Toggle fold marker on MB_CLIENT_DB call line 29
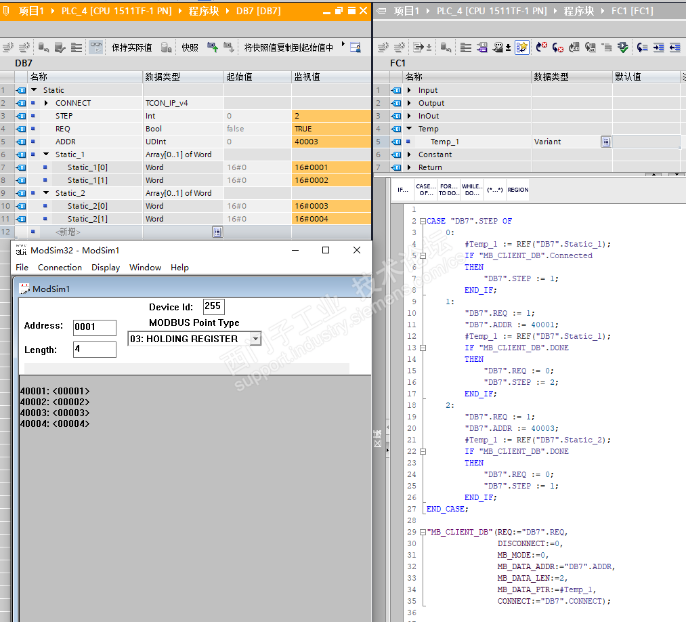 422,532
